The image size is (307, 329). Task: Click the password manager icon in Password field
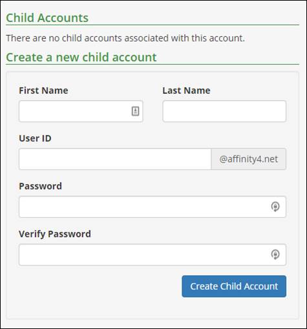point(275,207)
